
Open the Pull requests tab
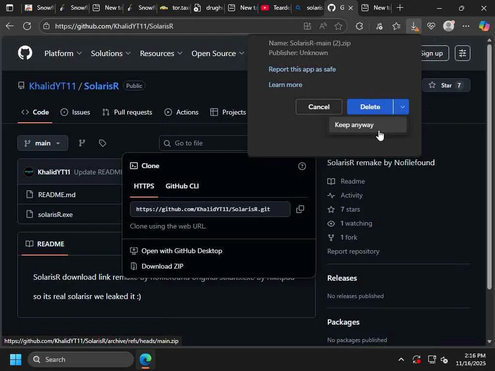click(127, 112)
